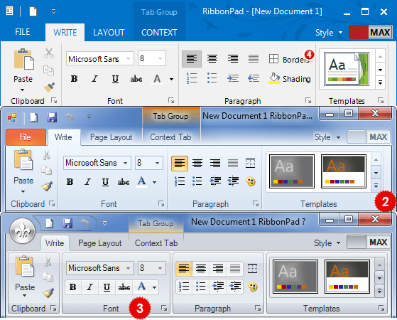Click numbered list icon in top blue ribbon

pos(192,78)
